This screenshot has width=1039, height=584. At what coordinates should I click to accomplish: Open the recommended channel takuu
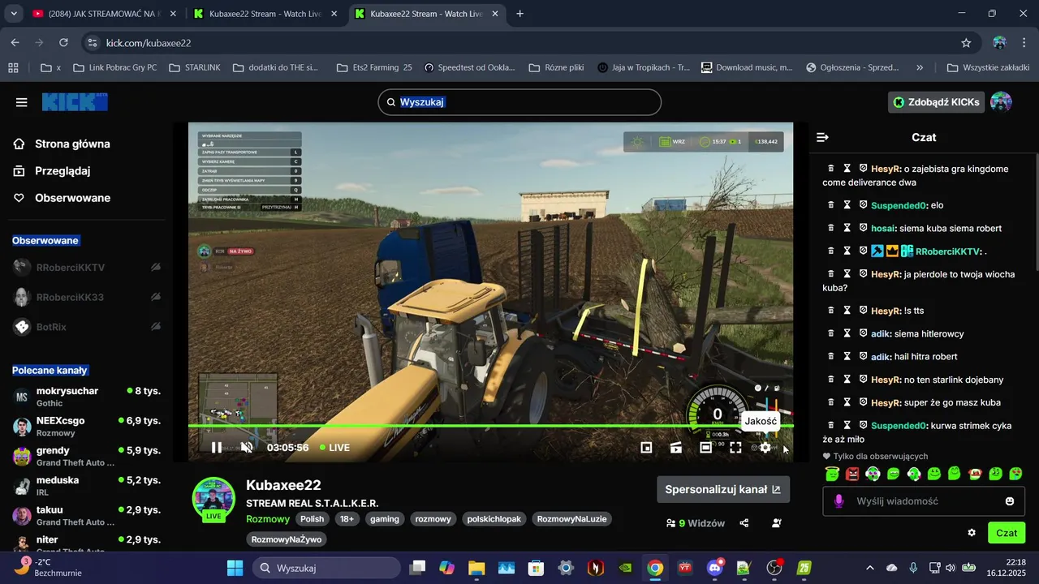[87, 516]
